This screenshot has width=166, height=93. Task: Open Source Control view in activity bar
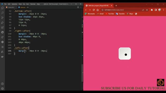coord(2,18)
